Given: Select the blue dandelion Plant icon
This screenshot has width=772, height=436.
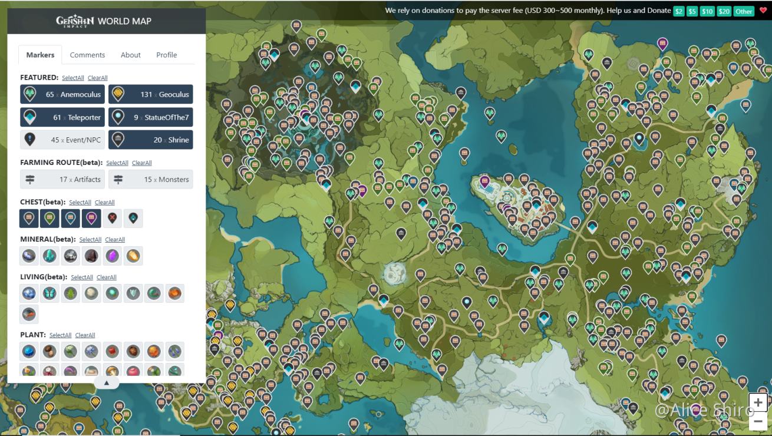Looking at the screenshot, I should click(x=91, y=352).
